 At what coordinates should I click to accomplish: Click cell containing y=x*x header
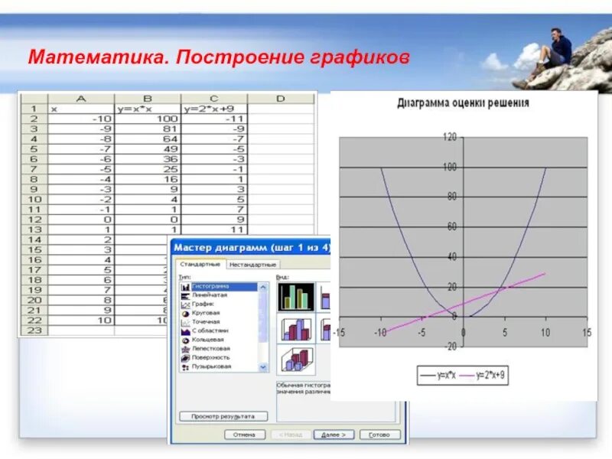(148, 109)
